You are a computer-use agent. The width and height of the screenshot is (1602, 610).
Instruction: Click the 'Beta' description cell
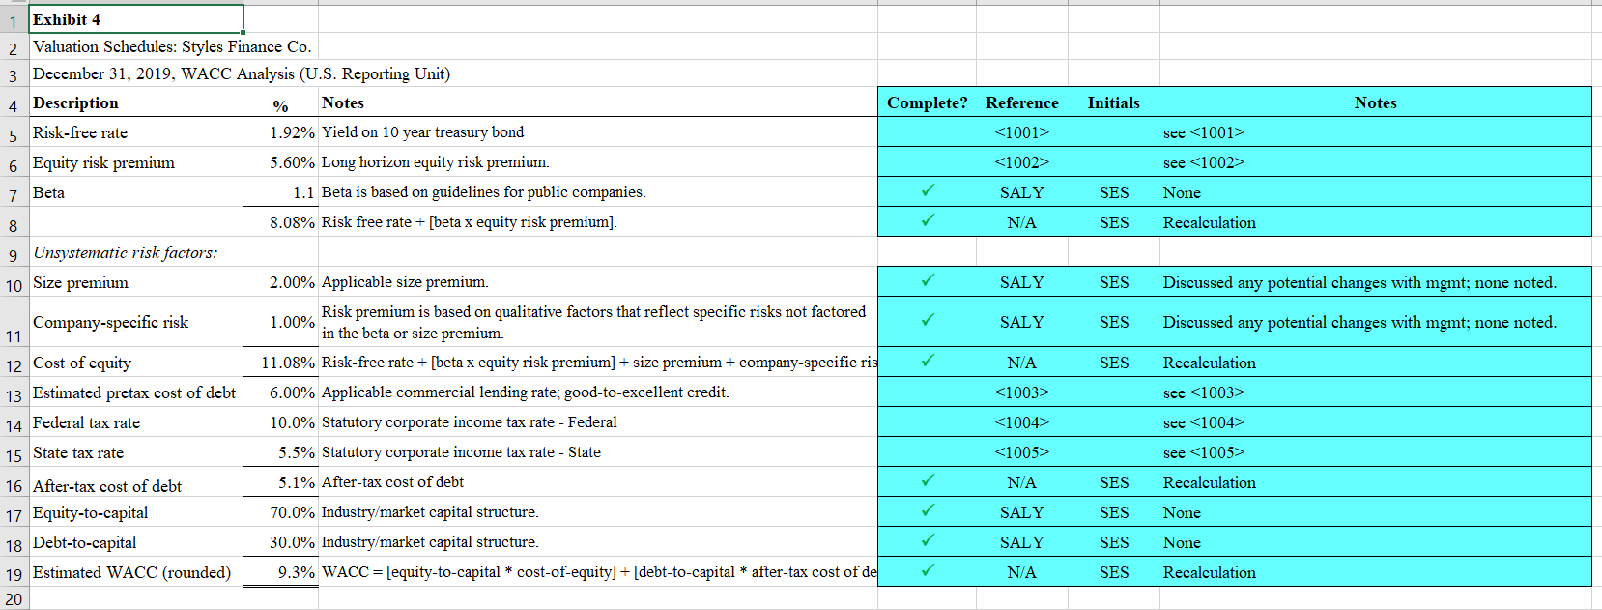click(136, 192)
